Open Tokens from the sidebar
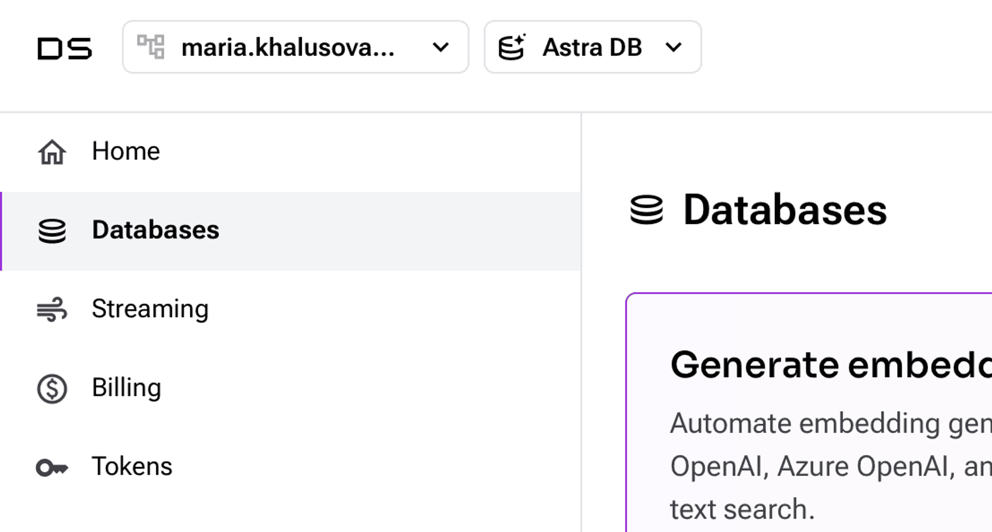The image size is (992, 532). pyautogui.click(x=291, y=467)
